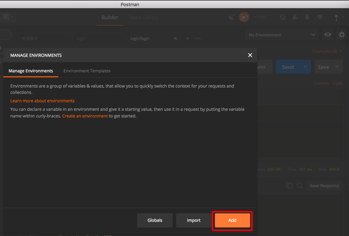
Task: Click the 200 OK status text
Action: (x=274, y=169)
